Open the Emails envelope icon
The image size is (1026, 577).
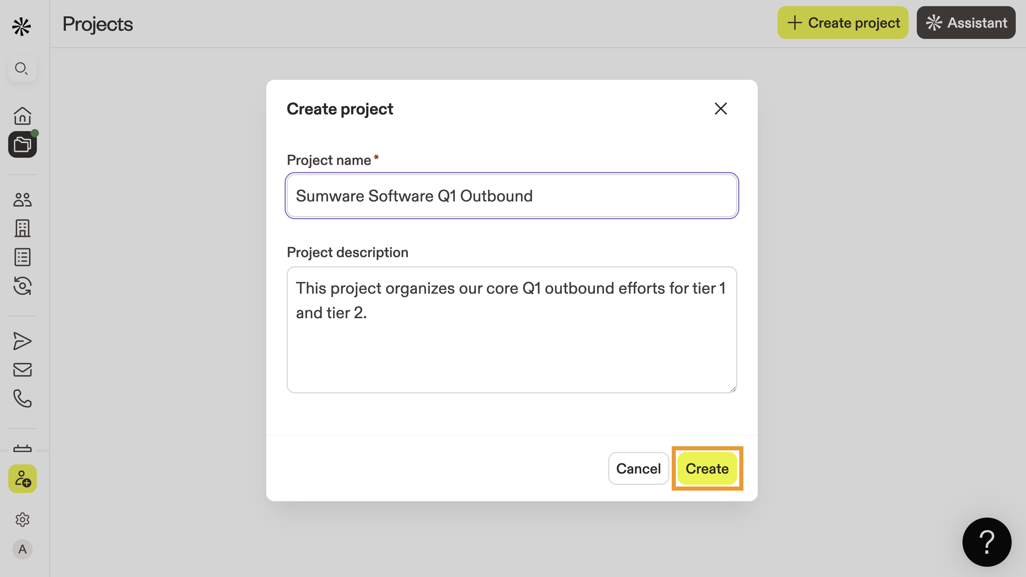click(x=22, y=370)
